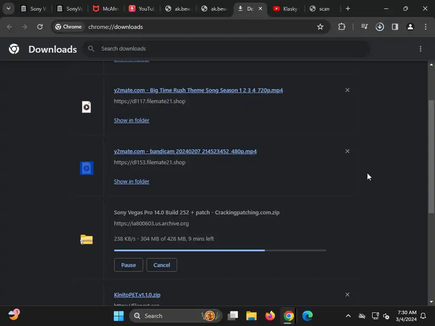This screenshot has width=435, height=326.
Task: Switch to the SonyVe tab
Action: click(70, 8)
